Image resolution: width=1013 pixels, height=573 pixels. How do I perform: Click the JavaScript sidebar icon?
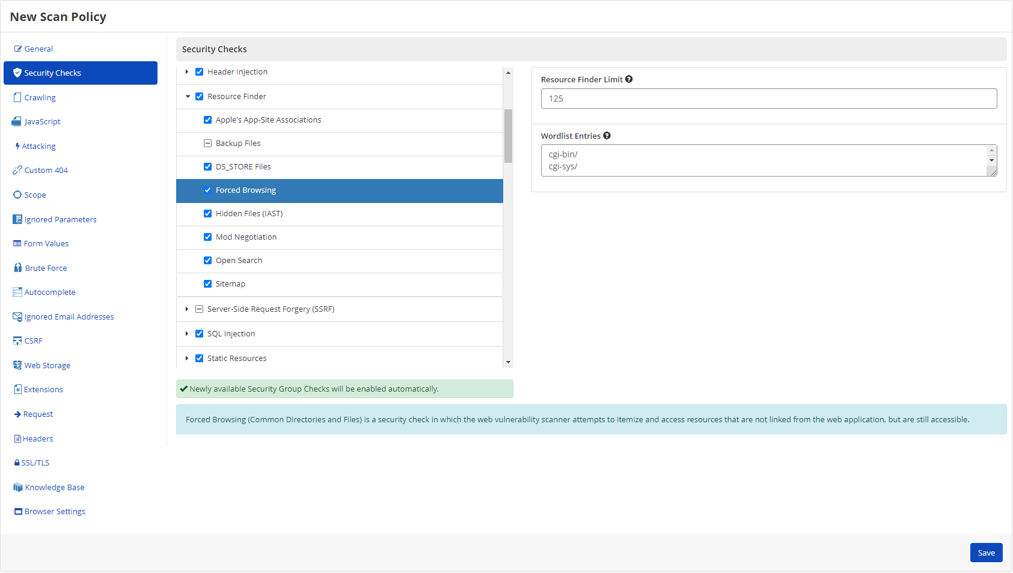pyautogui.click(x=17, y=121)
